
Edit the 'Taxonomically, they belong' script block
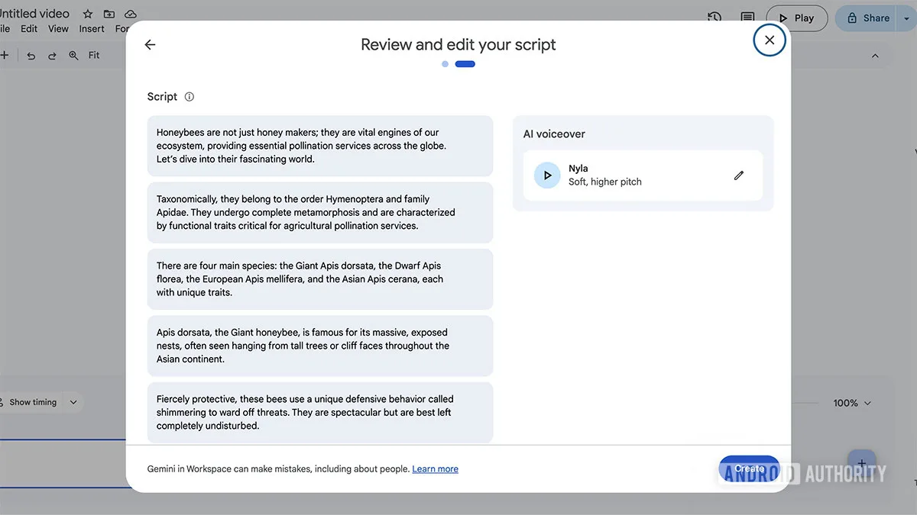[320, 212]
